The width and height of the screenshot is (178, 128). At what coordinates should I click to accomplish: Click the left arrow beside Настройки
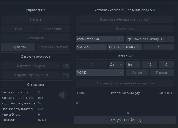78,56
